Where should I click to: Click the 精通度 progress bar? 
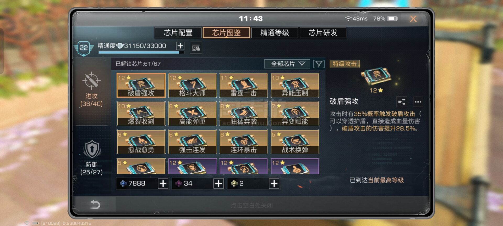[141, 52]
